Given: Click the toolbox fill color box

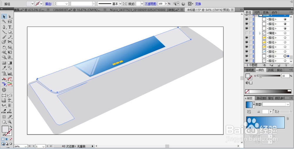Looking at the screenshot, I should 5,129.
